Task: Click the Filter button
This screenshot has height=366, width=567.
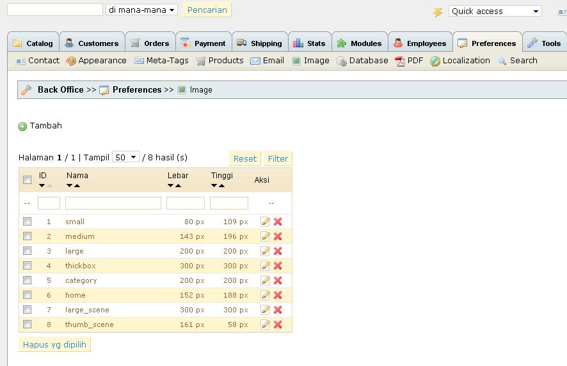Action: click(x=278, y=158)
